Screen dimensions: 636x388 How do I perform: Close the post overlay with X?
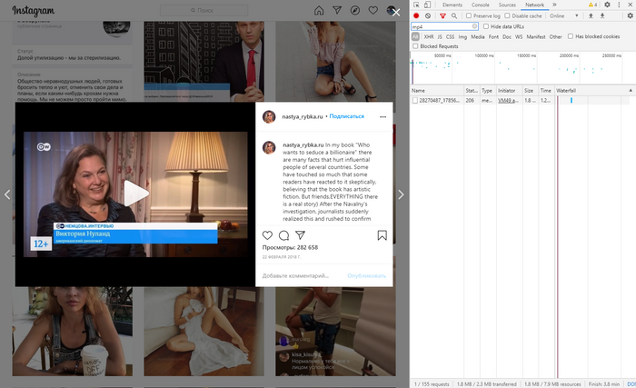[x=396, y=13]
